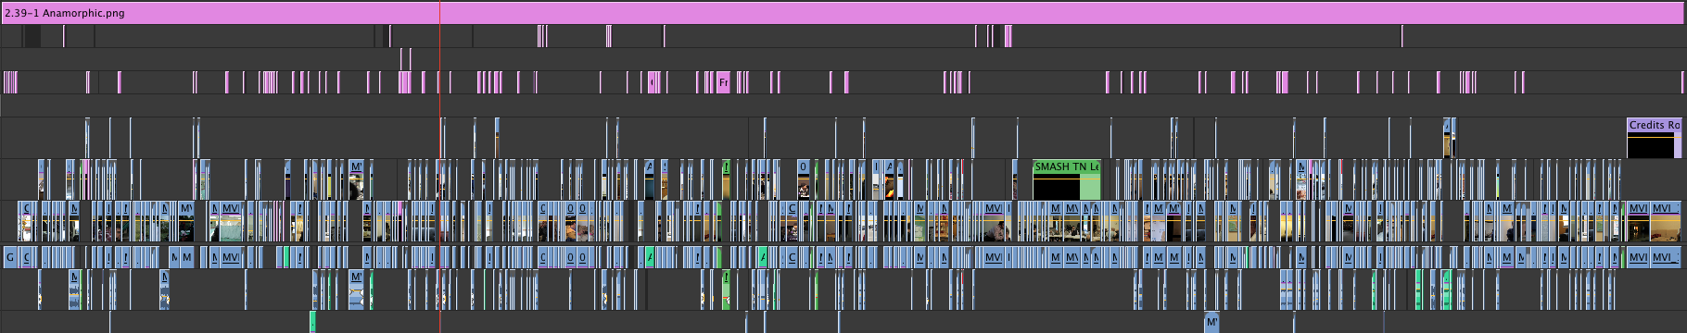The image size is (1687, 333).
Task: Select the 2.39-1 Anamorphic.png overlay clip
Action: (x=843, y=13)
